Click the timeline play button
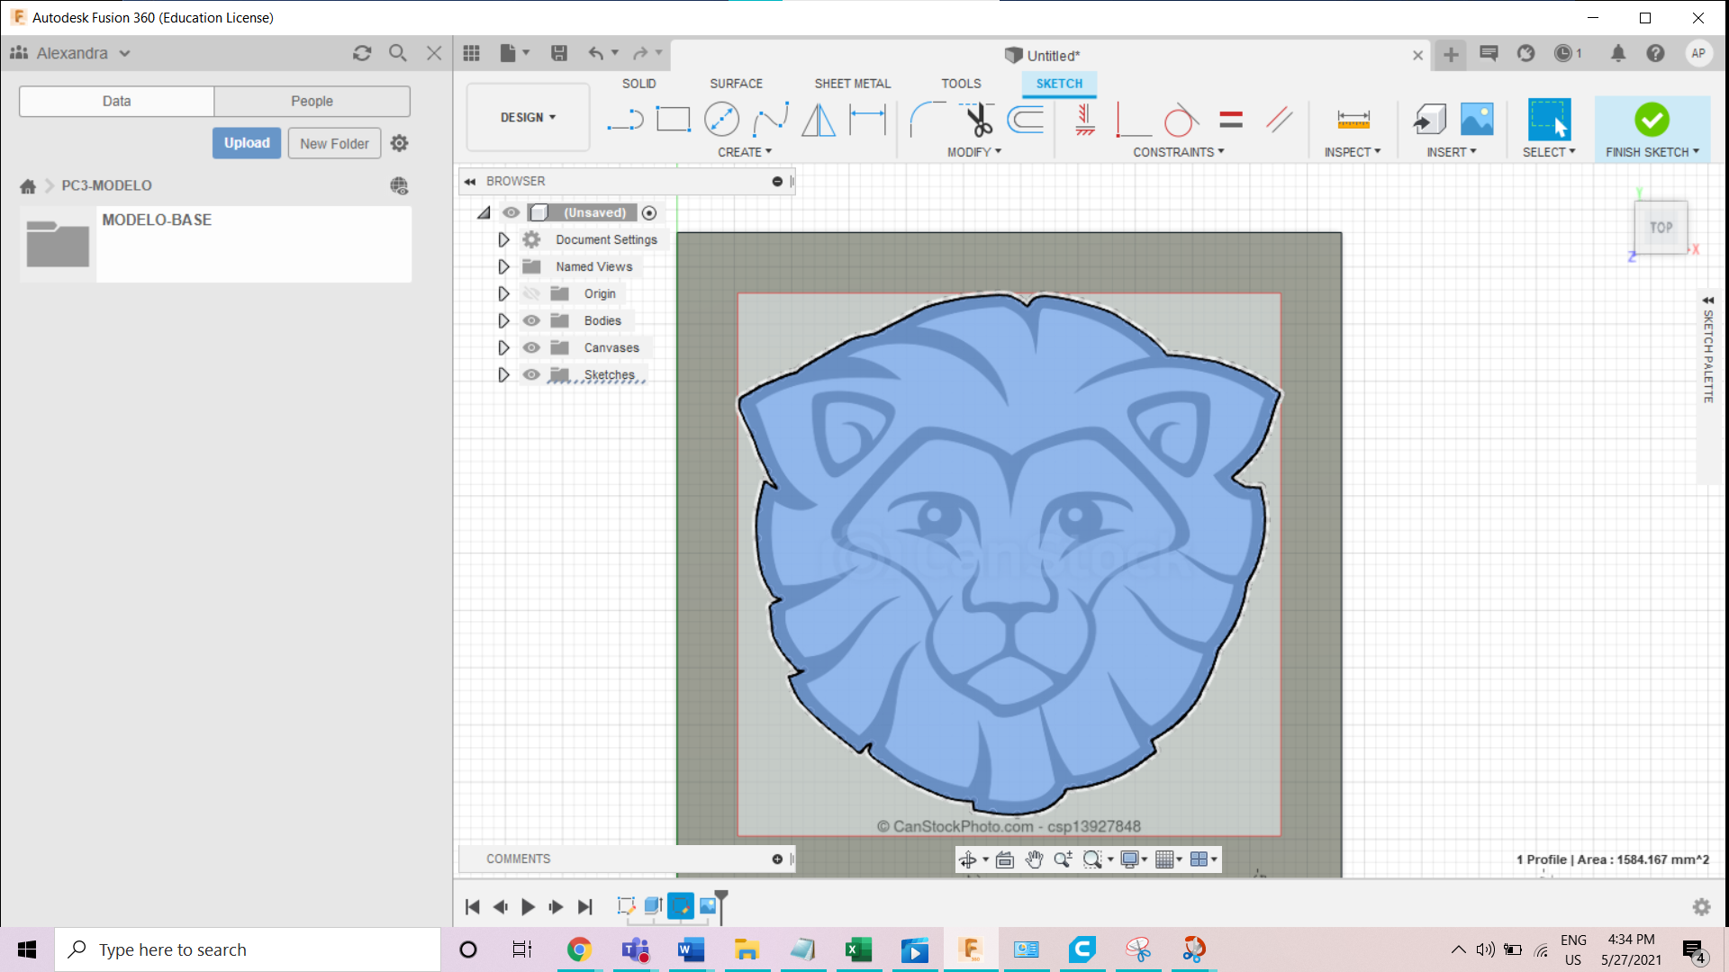 tap(529, 907)
